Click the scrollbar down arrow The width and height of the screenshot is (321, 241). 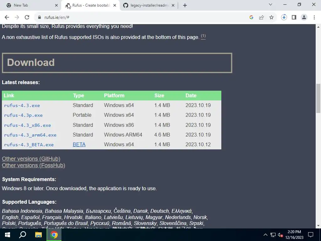tap(318, 226)
